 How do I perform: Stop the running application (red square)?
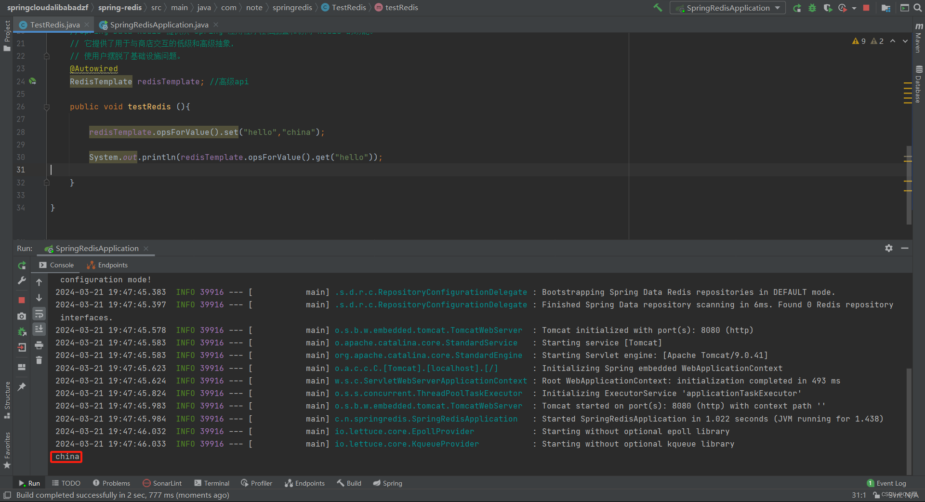coord(866,8)
